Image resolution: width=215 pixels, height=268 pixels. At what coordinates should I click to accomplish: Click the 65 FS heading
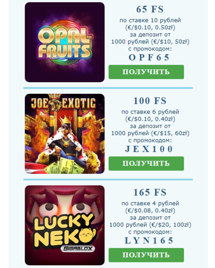pos(150,9)
